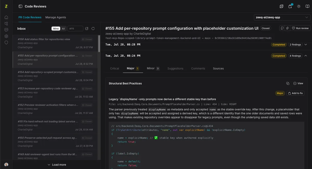Open the Minor findings tab

pos(153,68)
